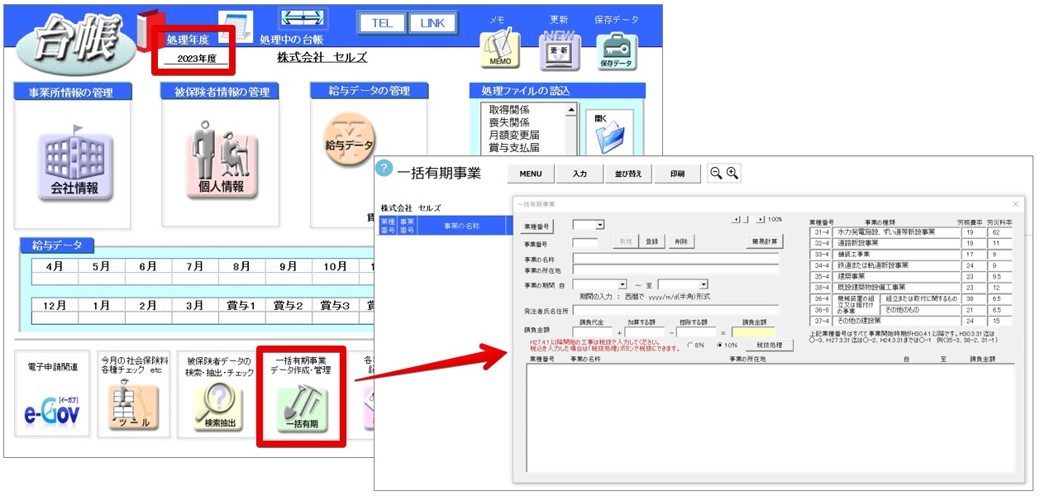The width and height of the screenshot is (1040, 496).
Task: Click the 請負代金 amount field
Action: pyautogui.click(x=593, y=333)
